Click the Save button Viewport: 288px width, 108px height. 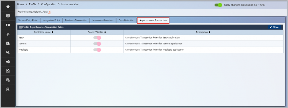click(274, 27)
